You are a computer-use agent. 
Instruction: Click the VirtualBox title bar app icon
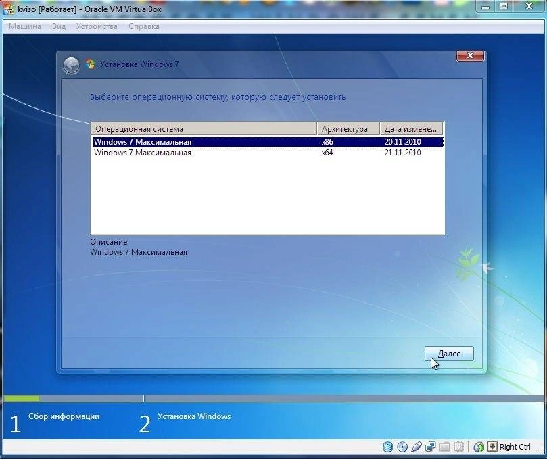[8, 9]
